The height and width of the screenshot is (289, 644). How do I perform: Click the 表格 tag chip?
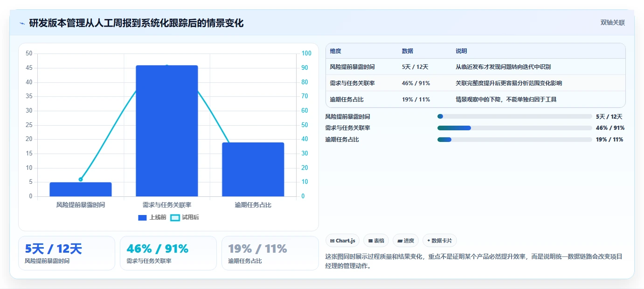click(376, 241)
